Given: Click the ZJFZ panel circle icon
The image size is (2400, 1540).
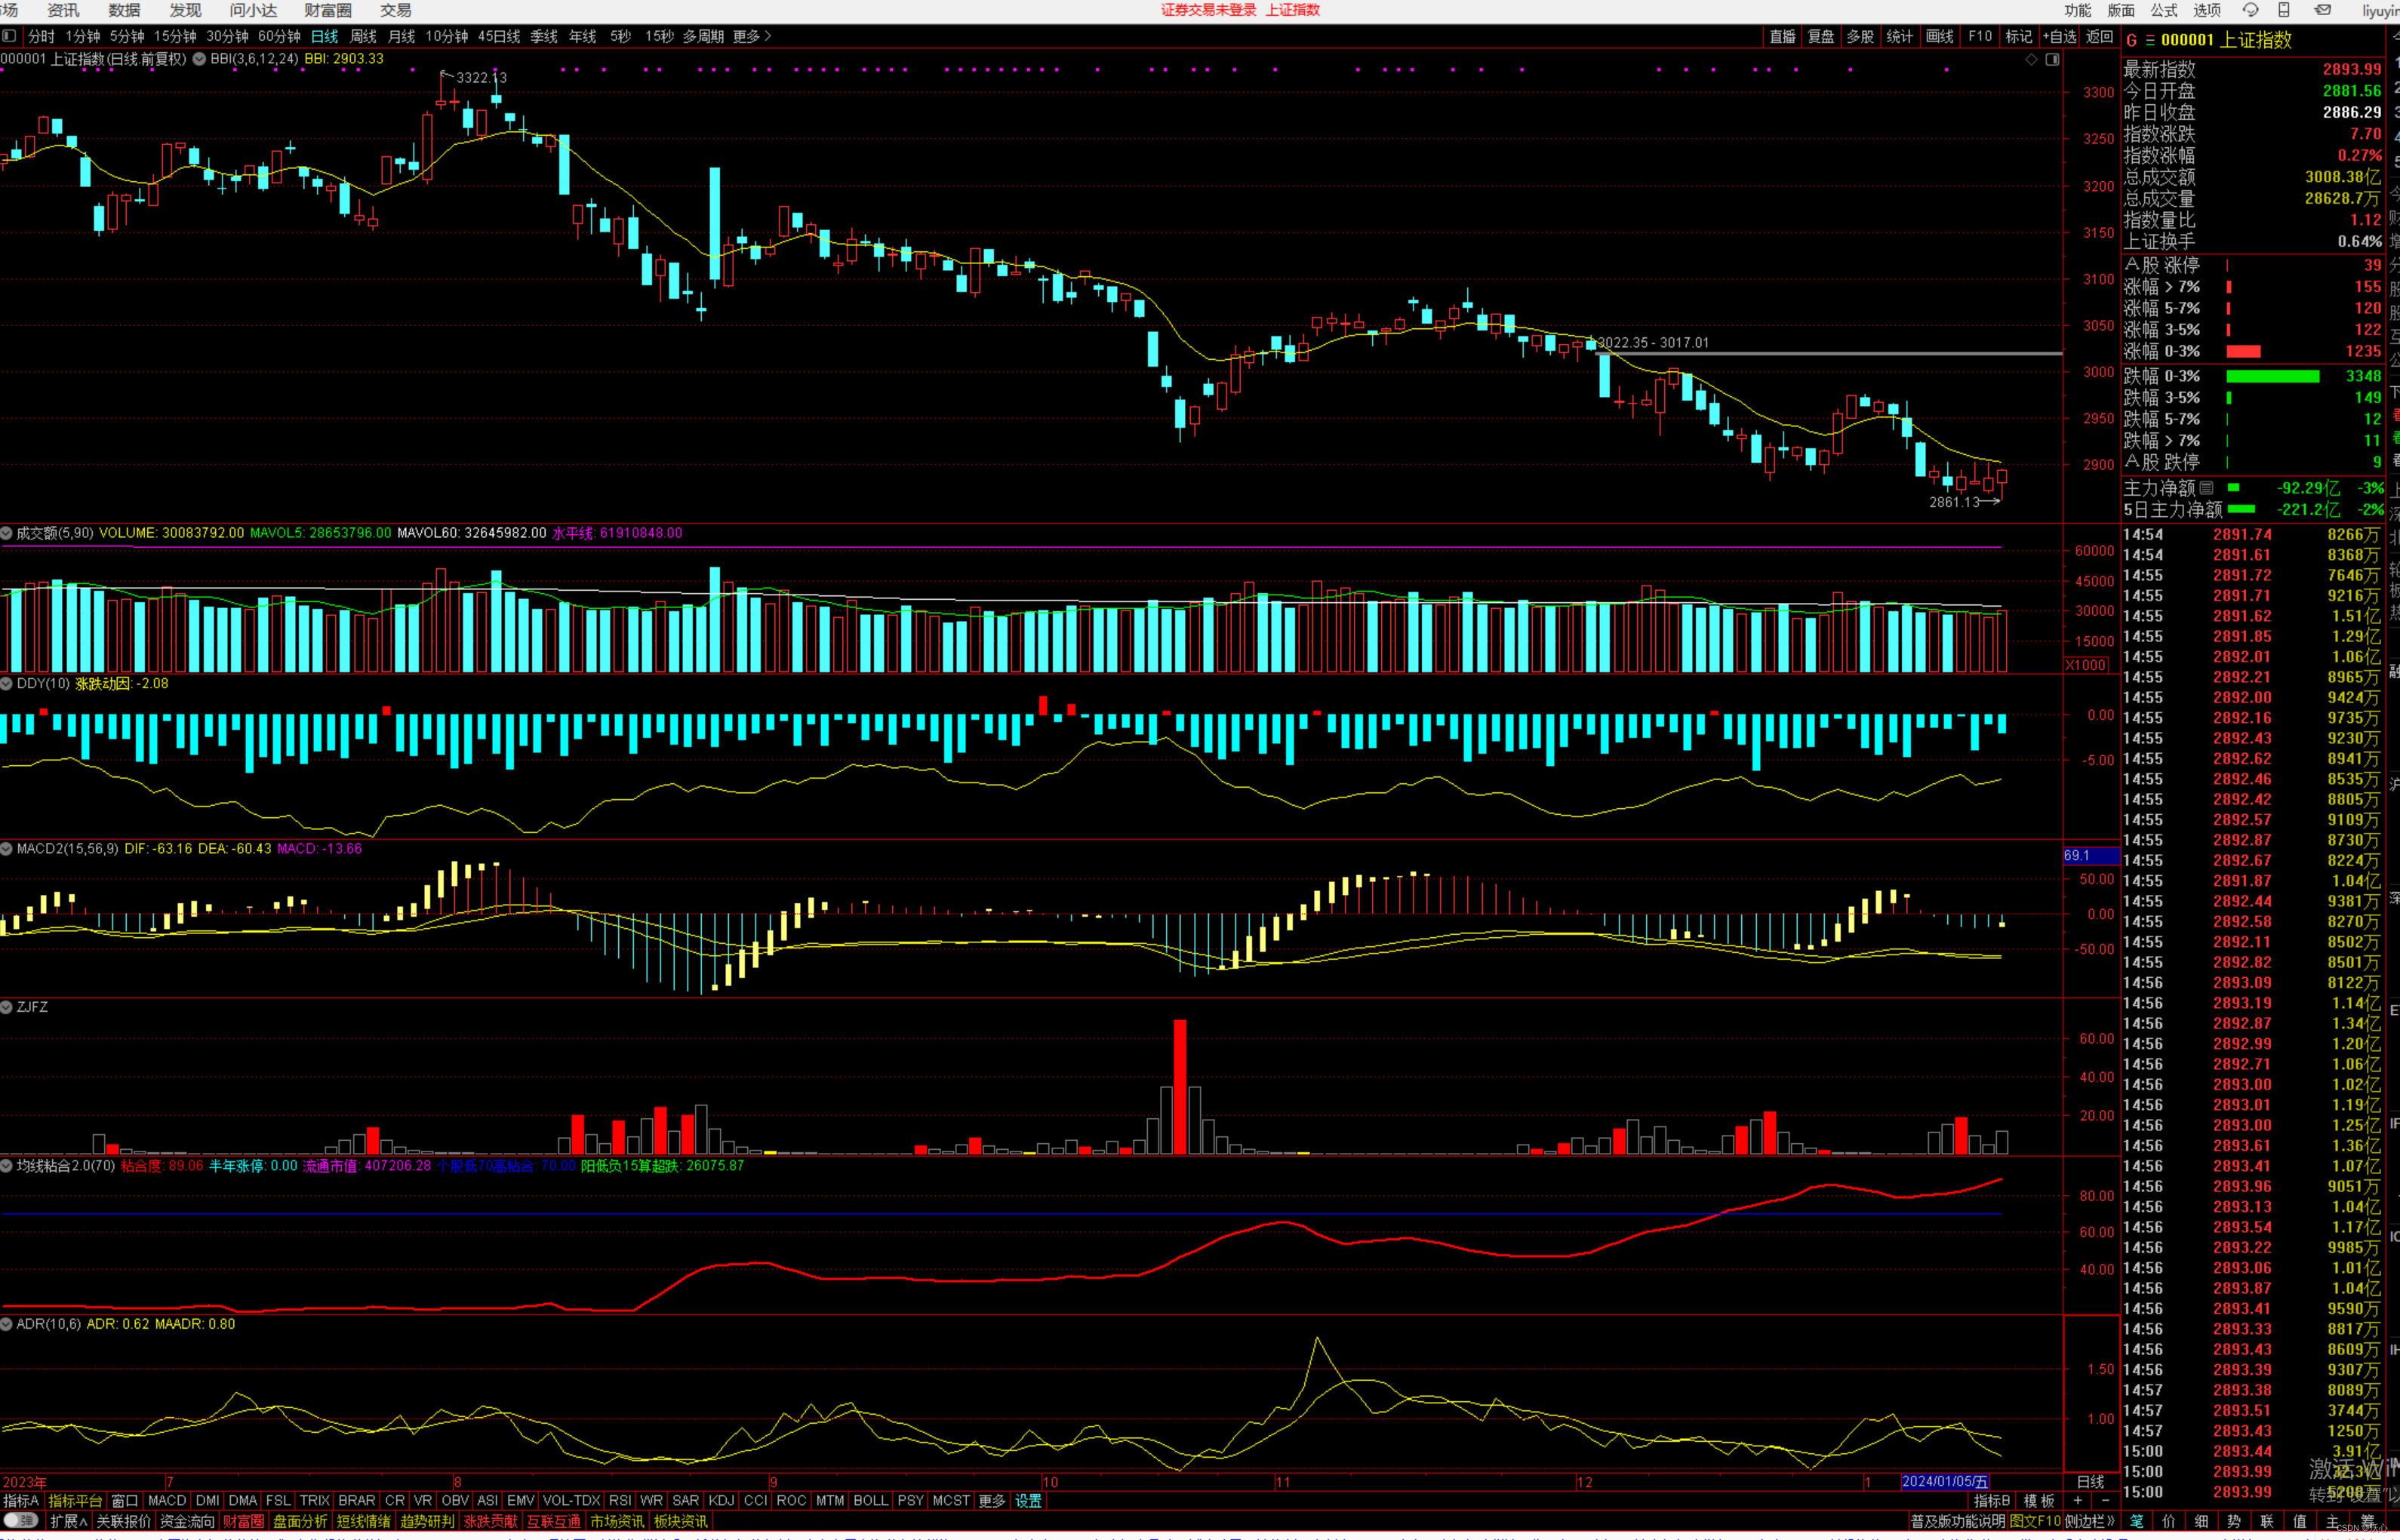Looking at the screenshot, I should coord(7,1007).
